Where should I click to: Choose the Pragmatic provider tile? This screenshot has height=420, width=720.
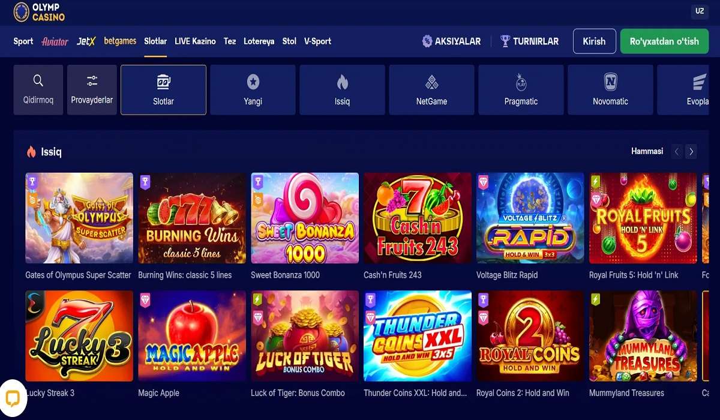pyautogui.click(x=521, y=90)
